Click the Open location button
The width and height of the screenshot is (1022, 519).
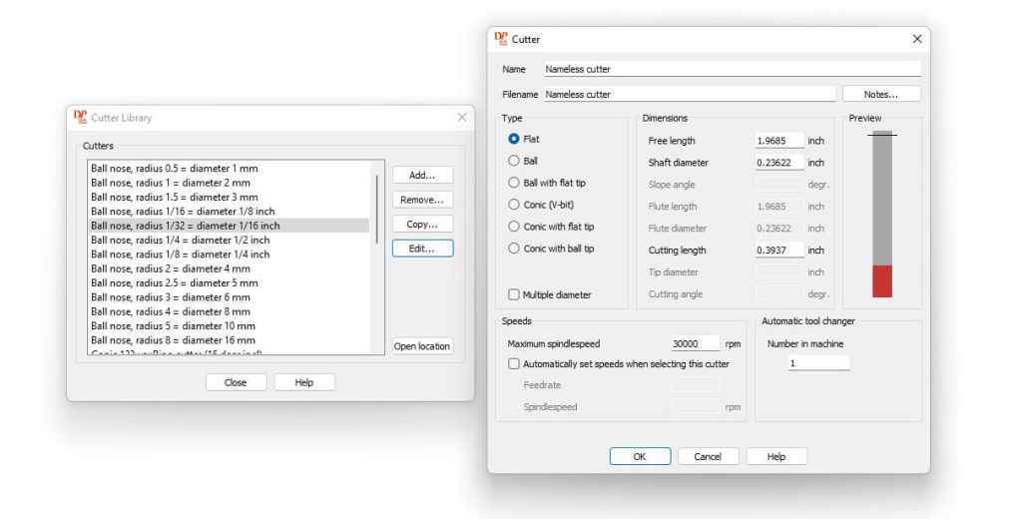point(422,346)
